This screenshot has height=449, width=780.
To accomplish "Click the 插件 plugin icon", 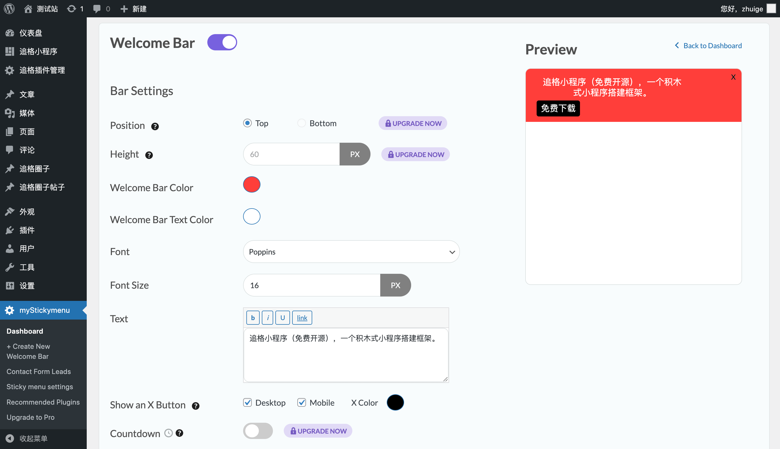I will (x=10, y=230).
